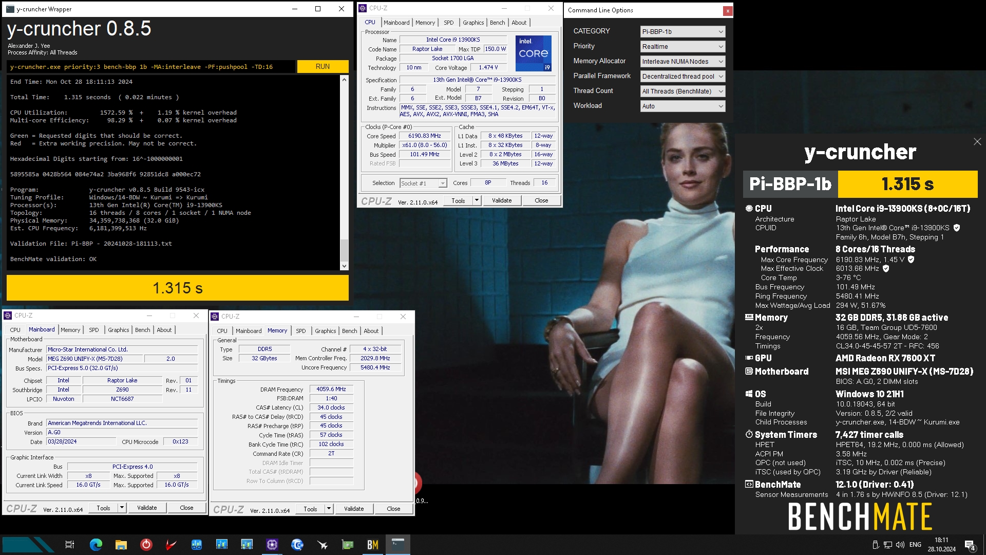Click the System Timers stopwatch icon
986x555 pixels.
749,435
